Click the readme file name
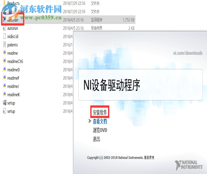Viewport: 207px width, 174px height. tap(13, 53)
